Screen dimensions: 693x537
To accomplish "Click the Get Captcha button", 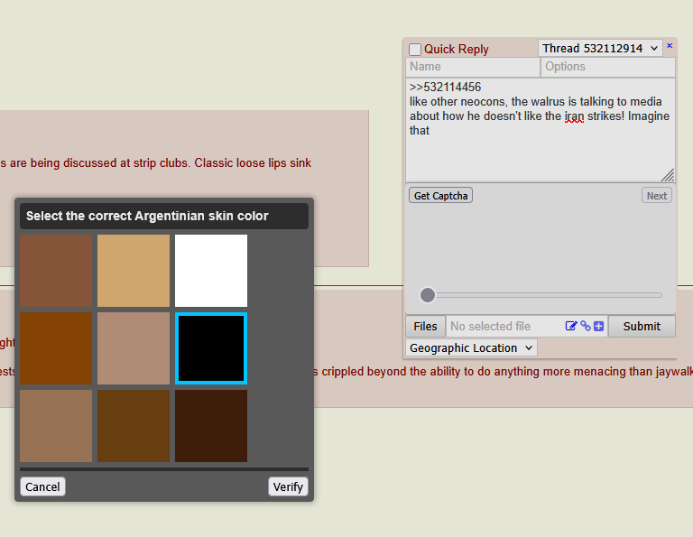I will point(440,195).
